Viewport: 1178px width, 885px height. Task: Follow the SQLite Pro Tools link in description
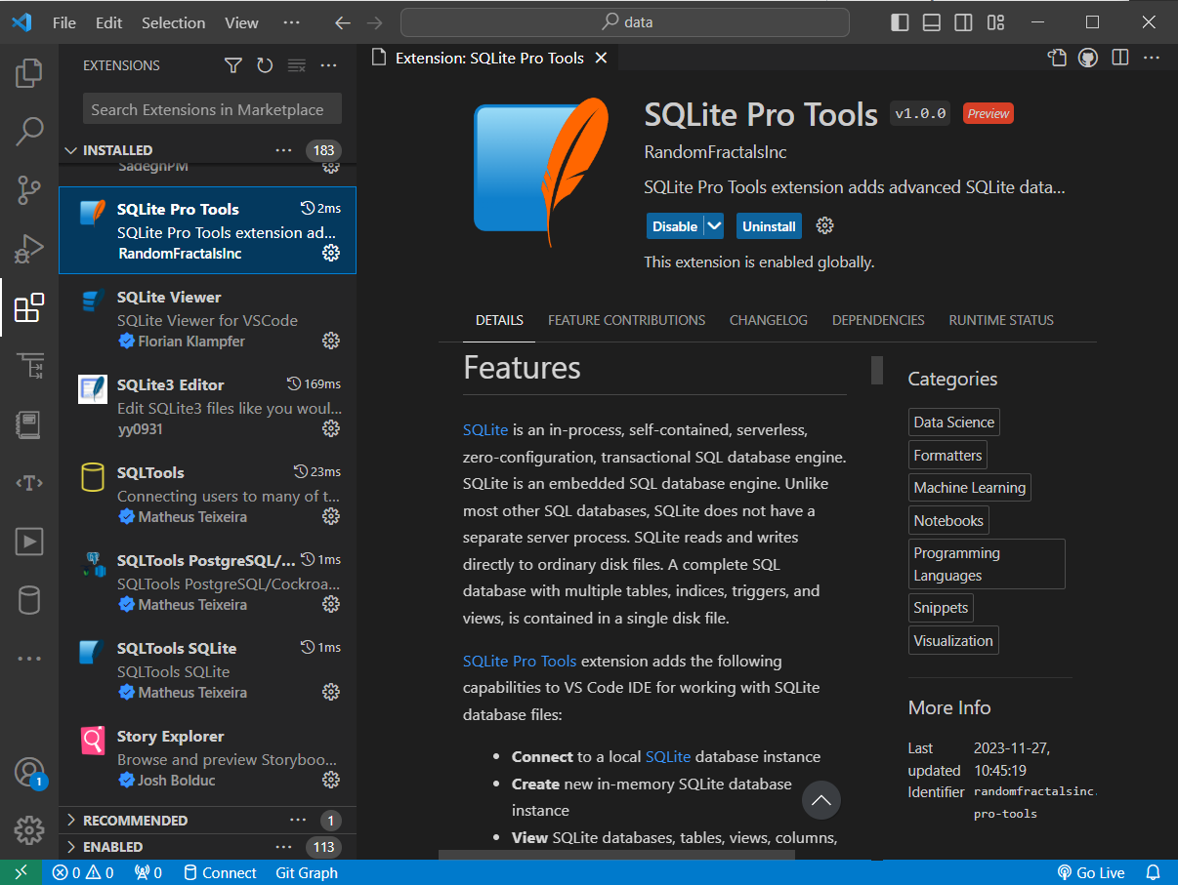[520, 661]
